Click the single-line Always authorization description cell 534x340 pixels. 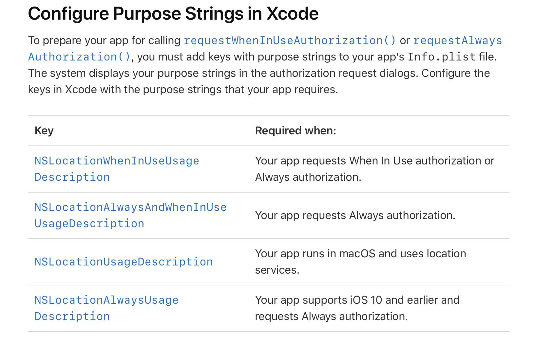click(355, 215)
